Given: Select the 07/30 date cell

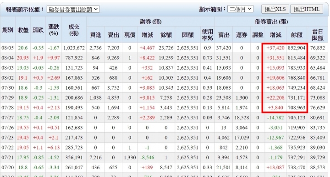Looking at the screenshot, I should click(x=8, y=88).
